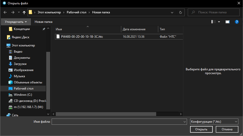Go up one folder level arrow
This screenshot has width=243, height=136.
coord(24,12)
